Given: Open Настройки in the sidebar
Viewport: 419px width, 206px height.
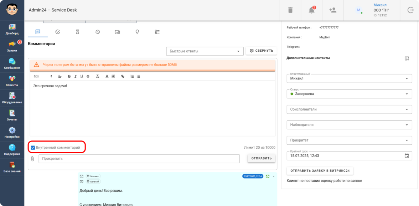Looking at the screenshot, I should 12,133.
